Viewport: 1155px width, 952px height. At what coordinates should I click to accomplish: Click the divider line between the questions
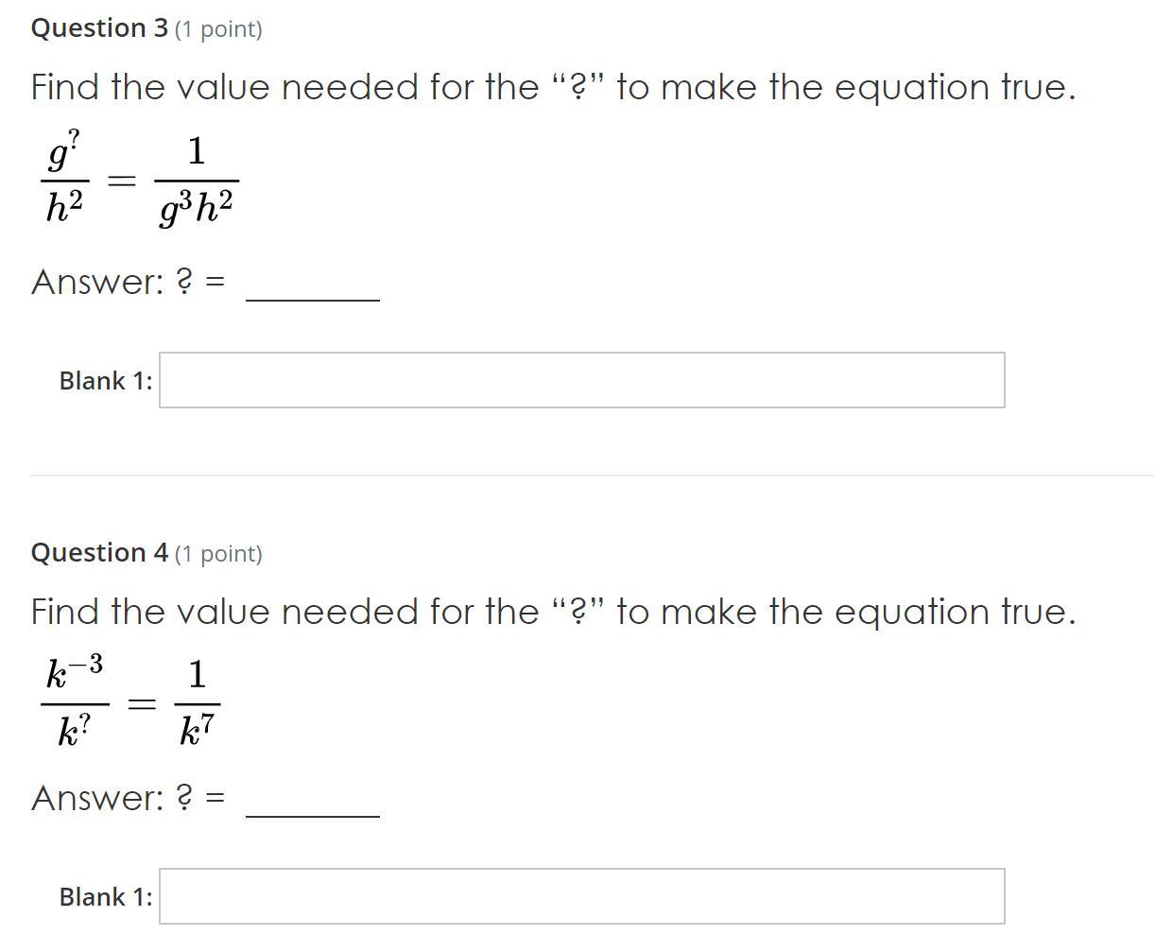593,475
